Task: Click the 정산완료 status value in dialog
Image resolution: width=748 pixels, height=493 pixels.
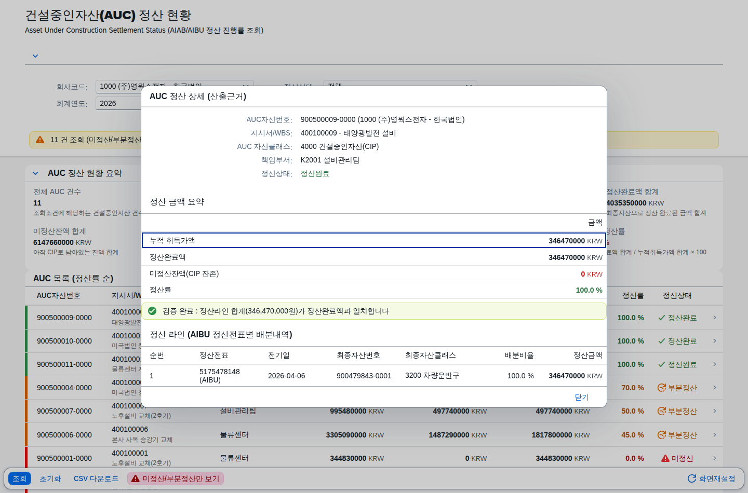Action: pyautogui.click(x=315, y=174)
